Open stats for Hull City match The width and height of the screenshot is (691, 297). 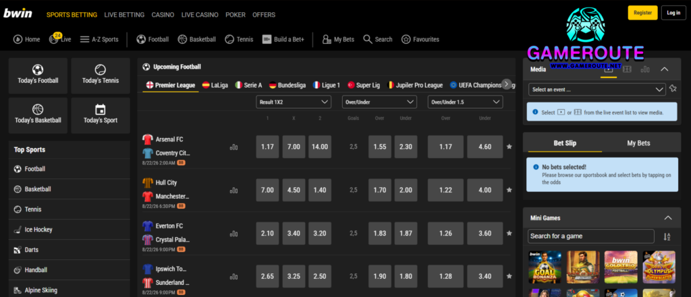coord(233,190)
